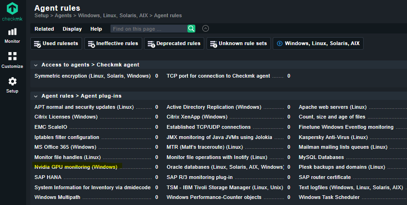Go up to Windows, Linux, Solaris, AIX

click(x=318, y=44)
